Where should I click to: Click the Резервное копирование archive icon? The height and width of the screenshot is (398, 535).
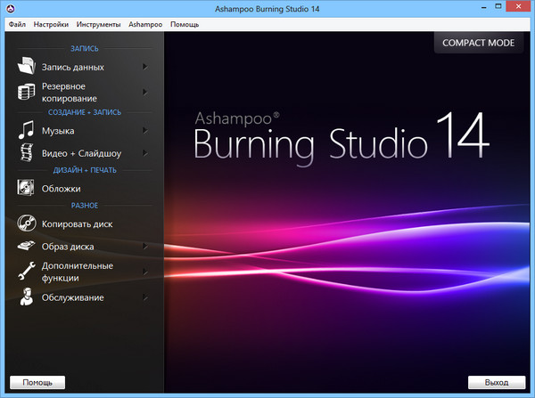[x=26, y=93]
